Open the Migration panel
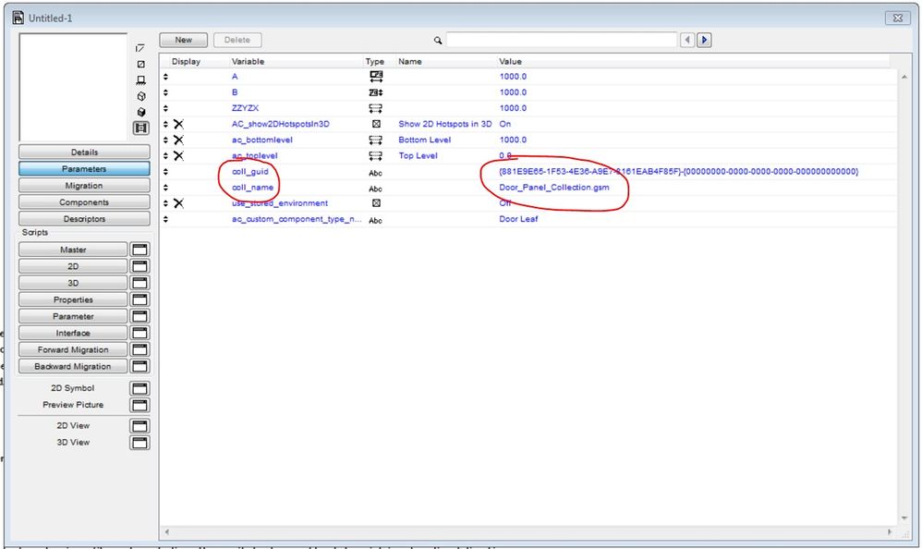 pos(84,186)
